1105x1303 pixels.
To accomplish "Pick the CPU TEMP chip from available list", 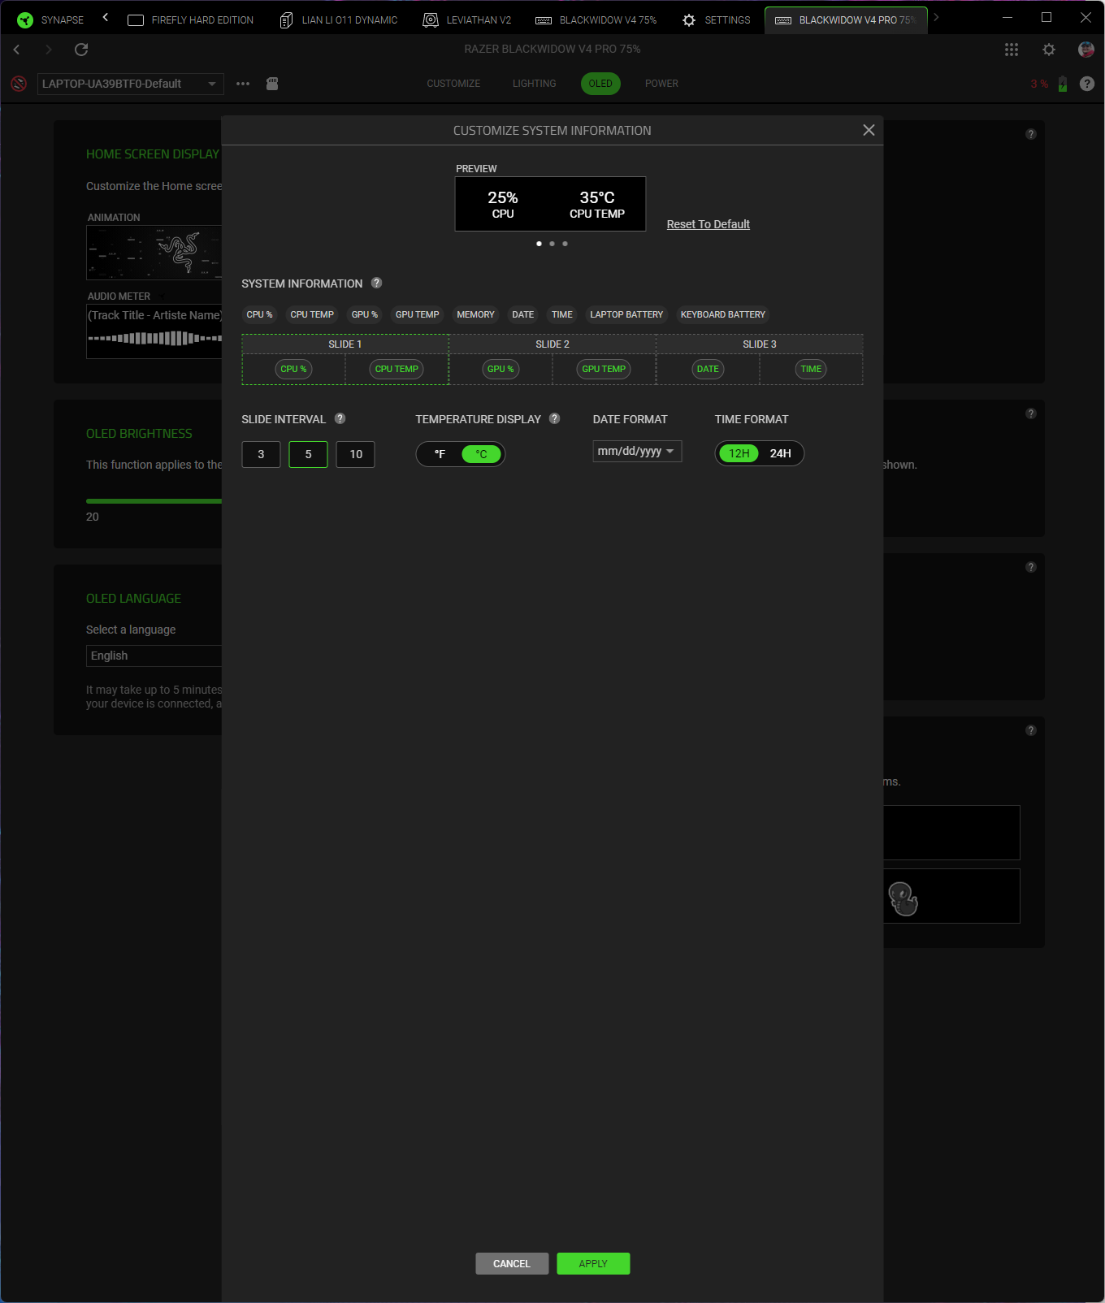I will click(x=312, y=314).
